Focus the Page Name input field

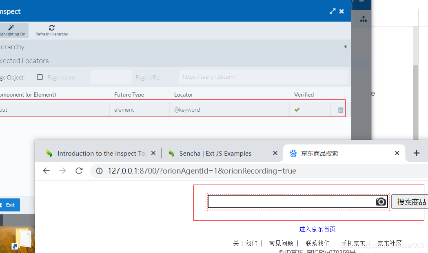(111, 77)
